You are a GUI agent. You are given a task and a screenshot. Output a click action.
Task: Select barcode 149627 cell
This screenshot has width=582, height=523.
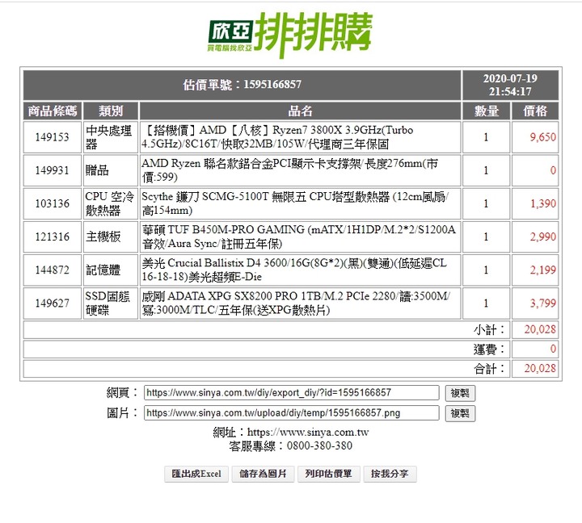[x=53, y=303]
